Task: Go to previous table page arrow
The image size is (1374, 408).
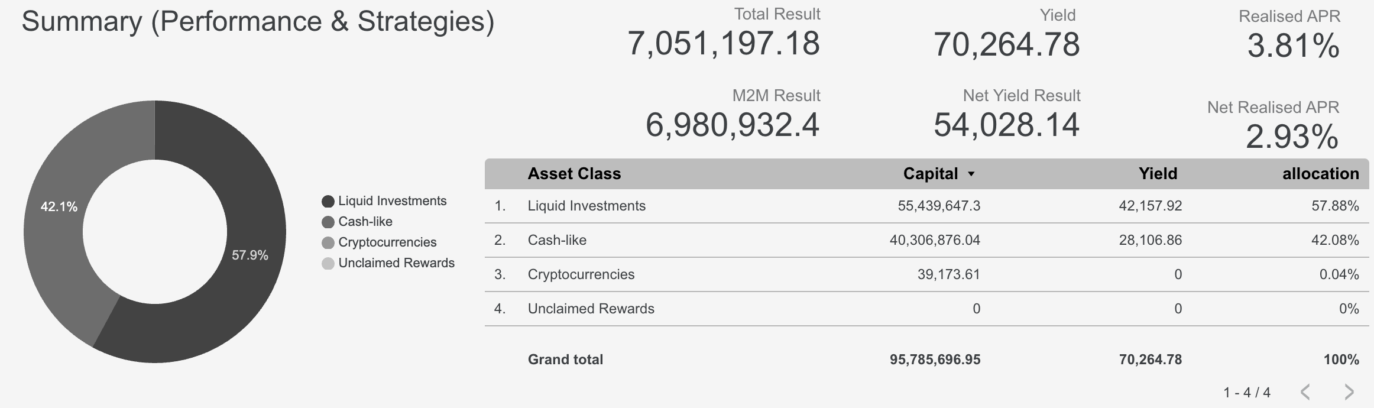Action: pyautogui.click(x=1306, y=391)
